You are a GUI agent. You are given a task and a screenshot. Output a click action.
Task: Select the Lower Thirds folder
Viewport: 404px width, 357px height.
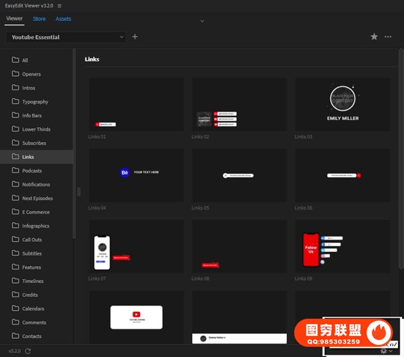36,129
